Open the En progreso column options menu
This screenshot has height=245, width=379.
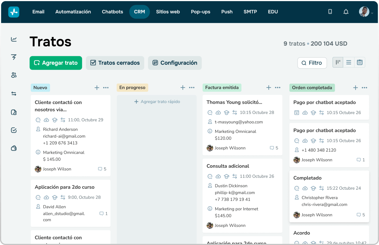click(192, 88)
